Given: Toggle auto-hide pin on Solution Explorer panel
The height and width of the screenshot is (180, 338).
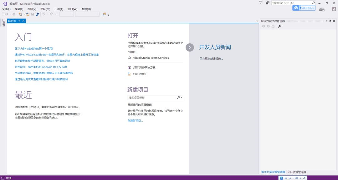Looking at the screenshot, I should click(x=330, y=21).
